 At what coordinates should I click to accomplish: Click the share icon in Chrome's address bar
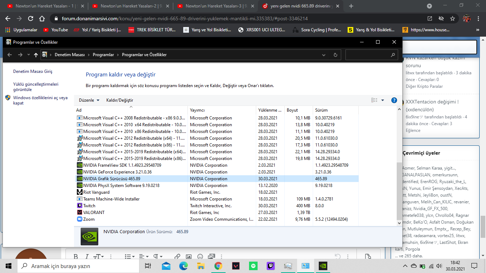pos(430,18)
